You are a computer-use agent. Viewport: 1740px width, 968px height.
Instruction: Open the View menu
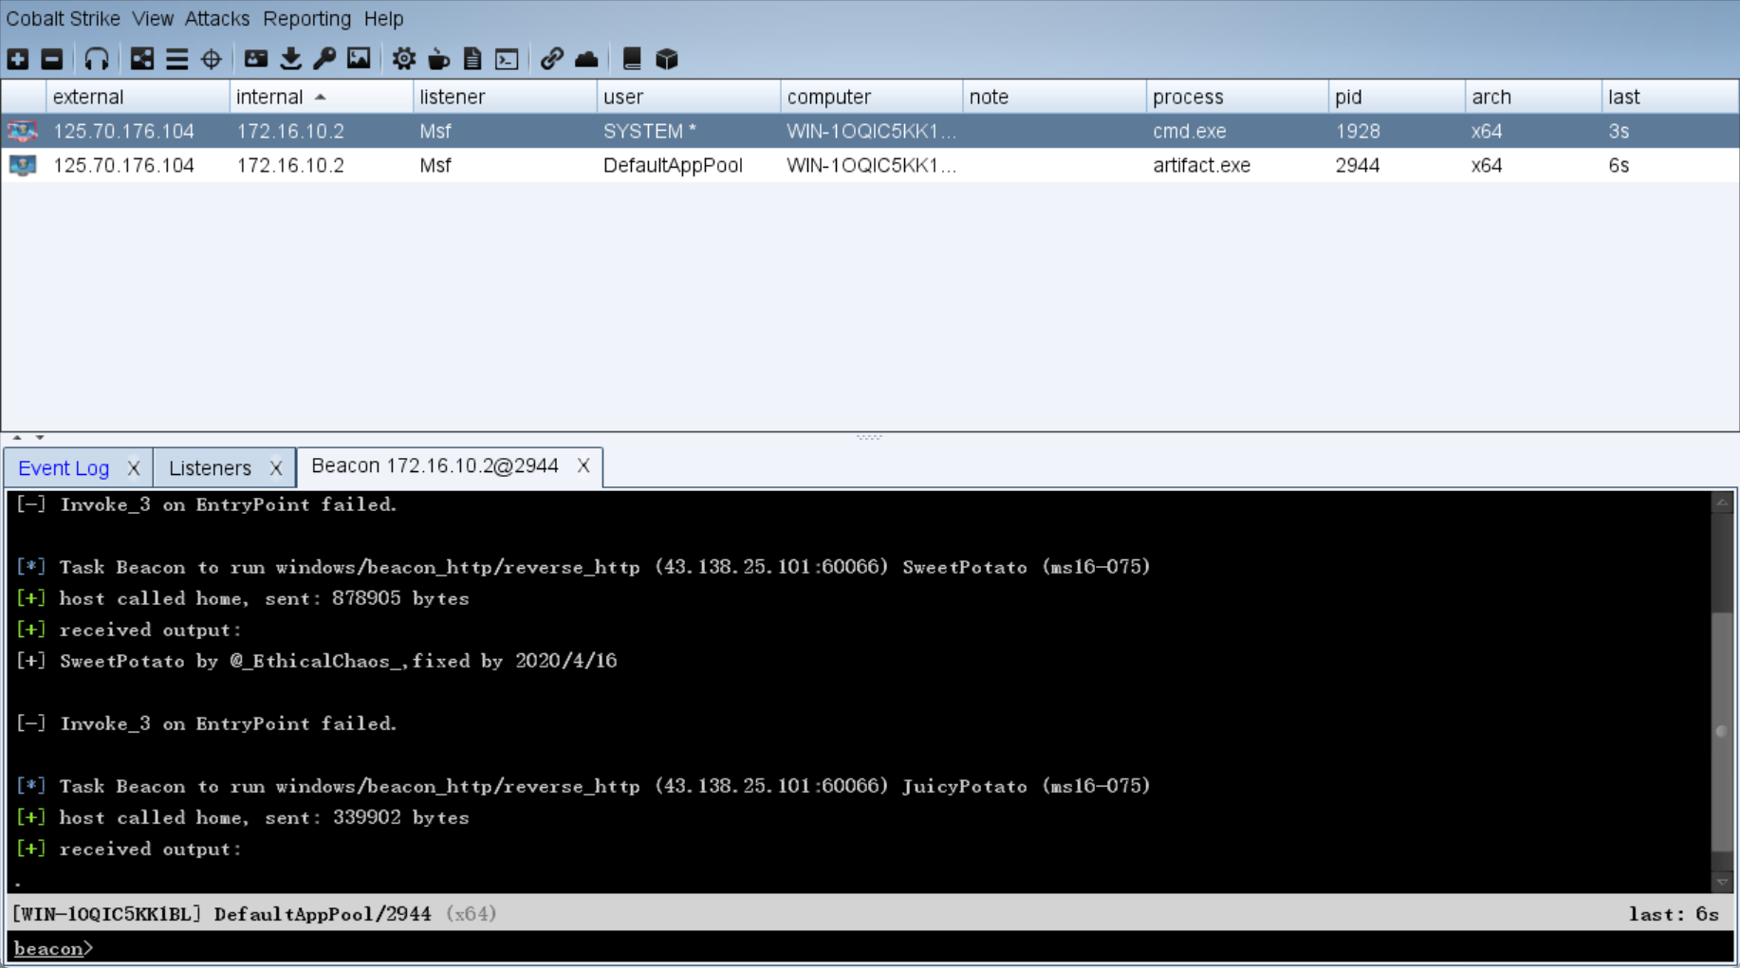153,18
